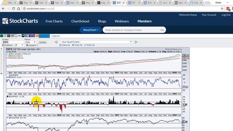Viewport: 233px width, 131px height.
Task: Enable the Inspect checkbox
Action: tap(37, 45)
